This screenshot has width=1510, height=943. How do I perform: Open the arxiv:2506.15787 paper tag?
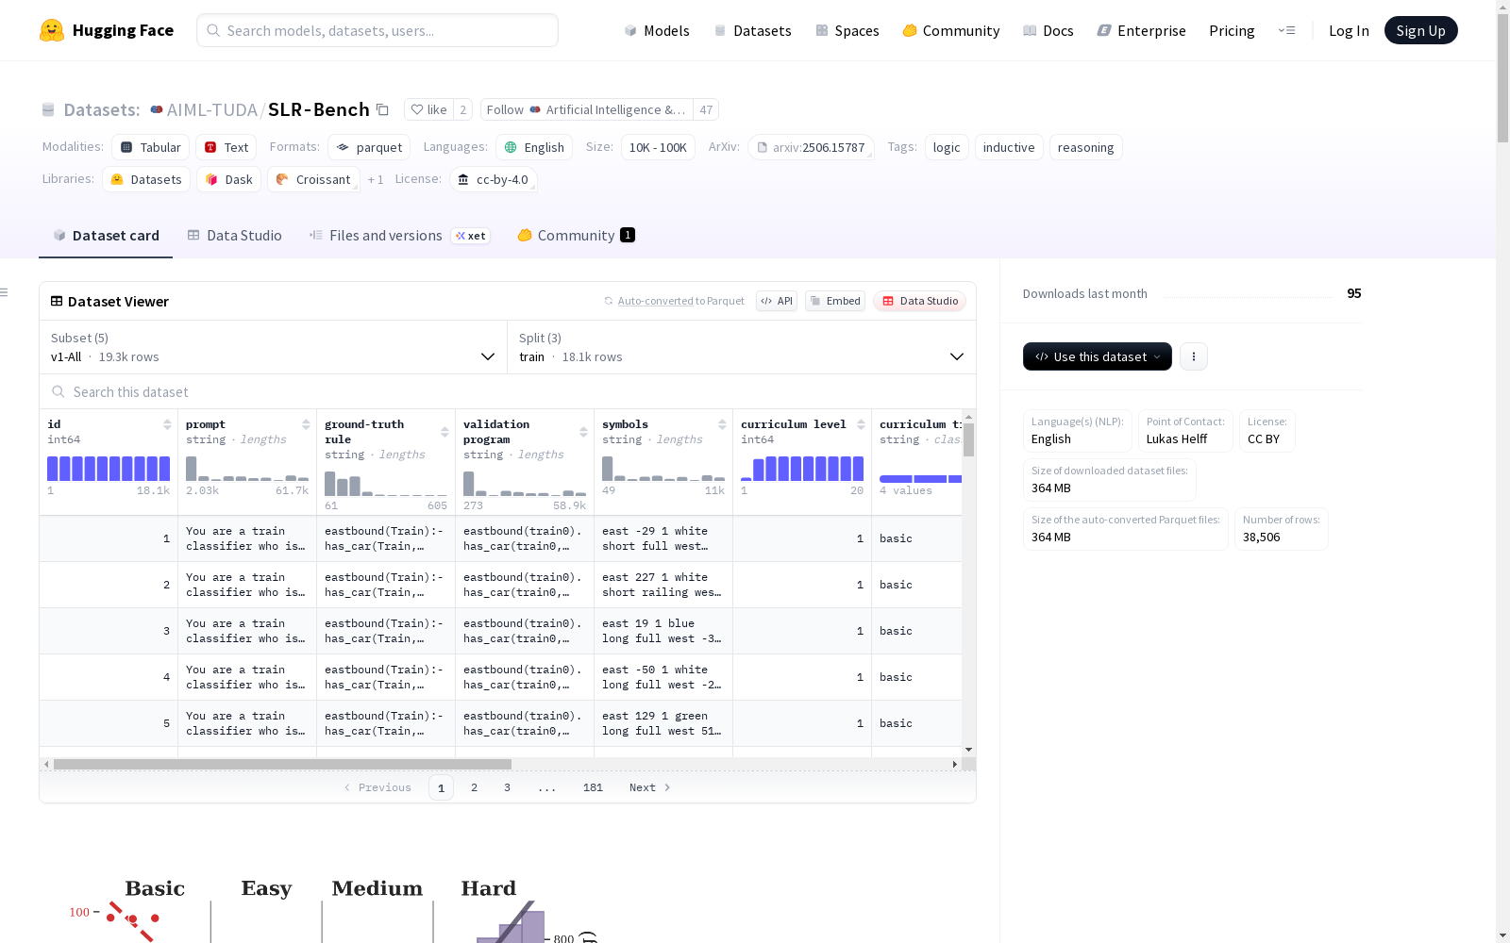(x=812, y=147)
